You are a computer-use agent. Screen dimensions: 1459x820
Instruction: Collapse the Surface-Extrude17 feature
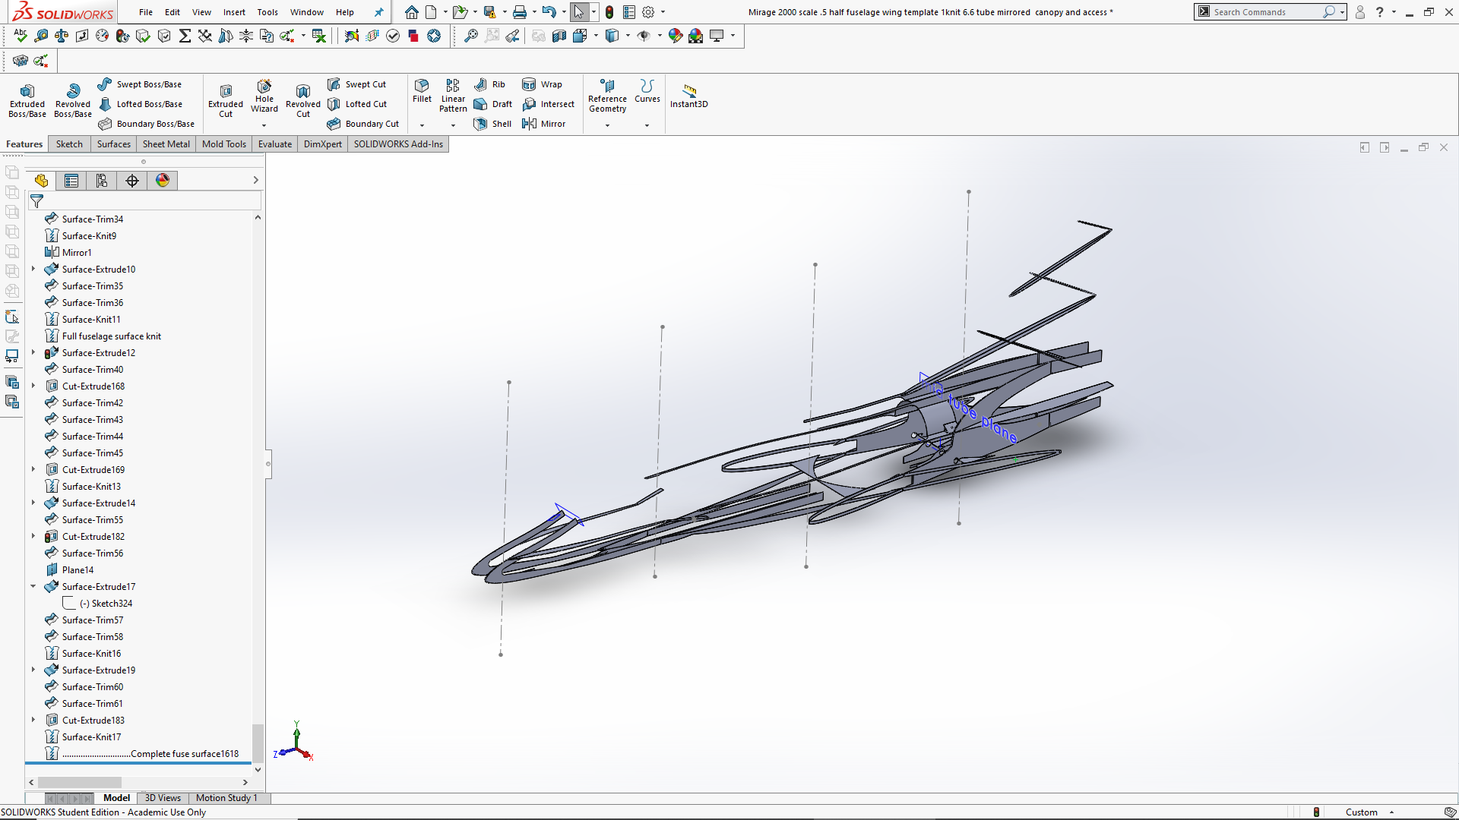33,586
